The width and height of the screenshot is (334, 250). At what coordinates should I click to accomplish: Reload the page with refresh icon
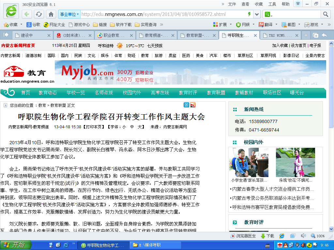(x=39, y=14)
